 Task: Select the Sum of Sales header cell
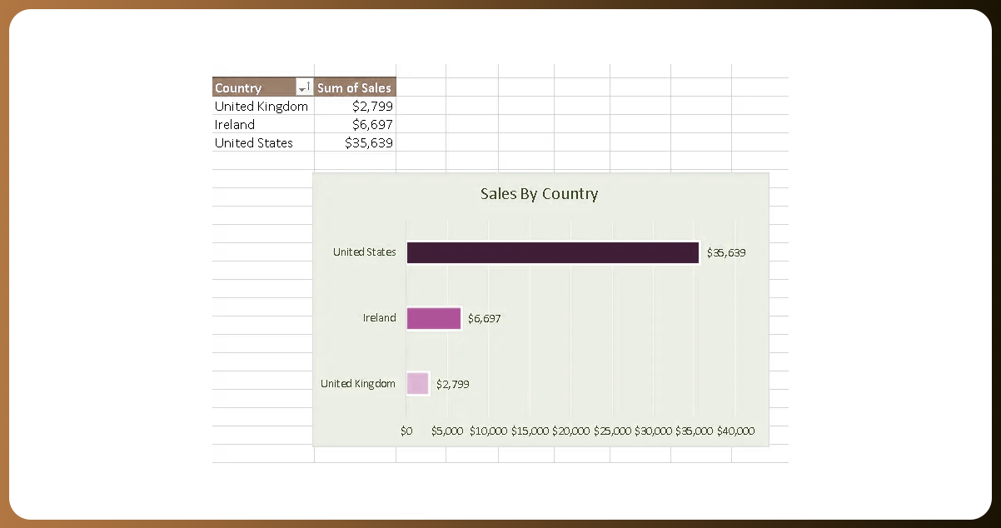(x=354, y=87)
